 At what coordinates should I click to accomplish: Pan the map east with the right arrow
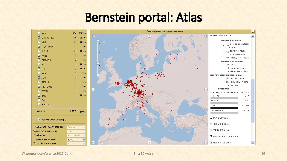click(x=206, y=89)
